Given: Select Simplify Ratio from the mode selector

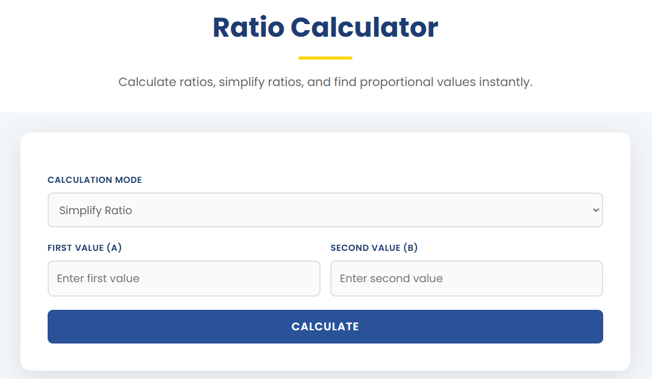Looking at the screenshot, I should click(x=325, y=210).
